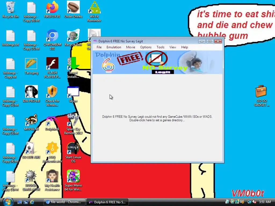Open the Recycle Ben shortcut
Viewport: 275px width, 206px height.
pos(73,38)
